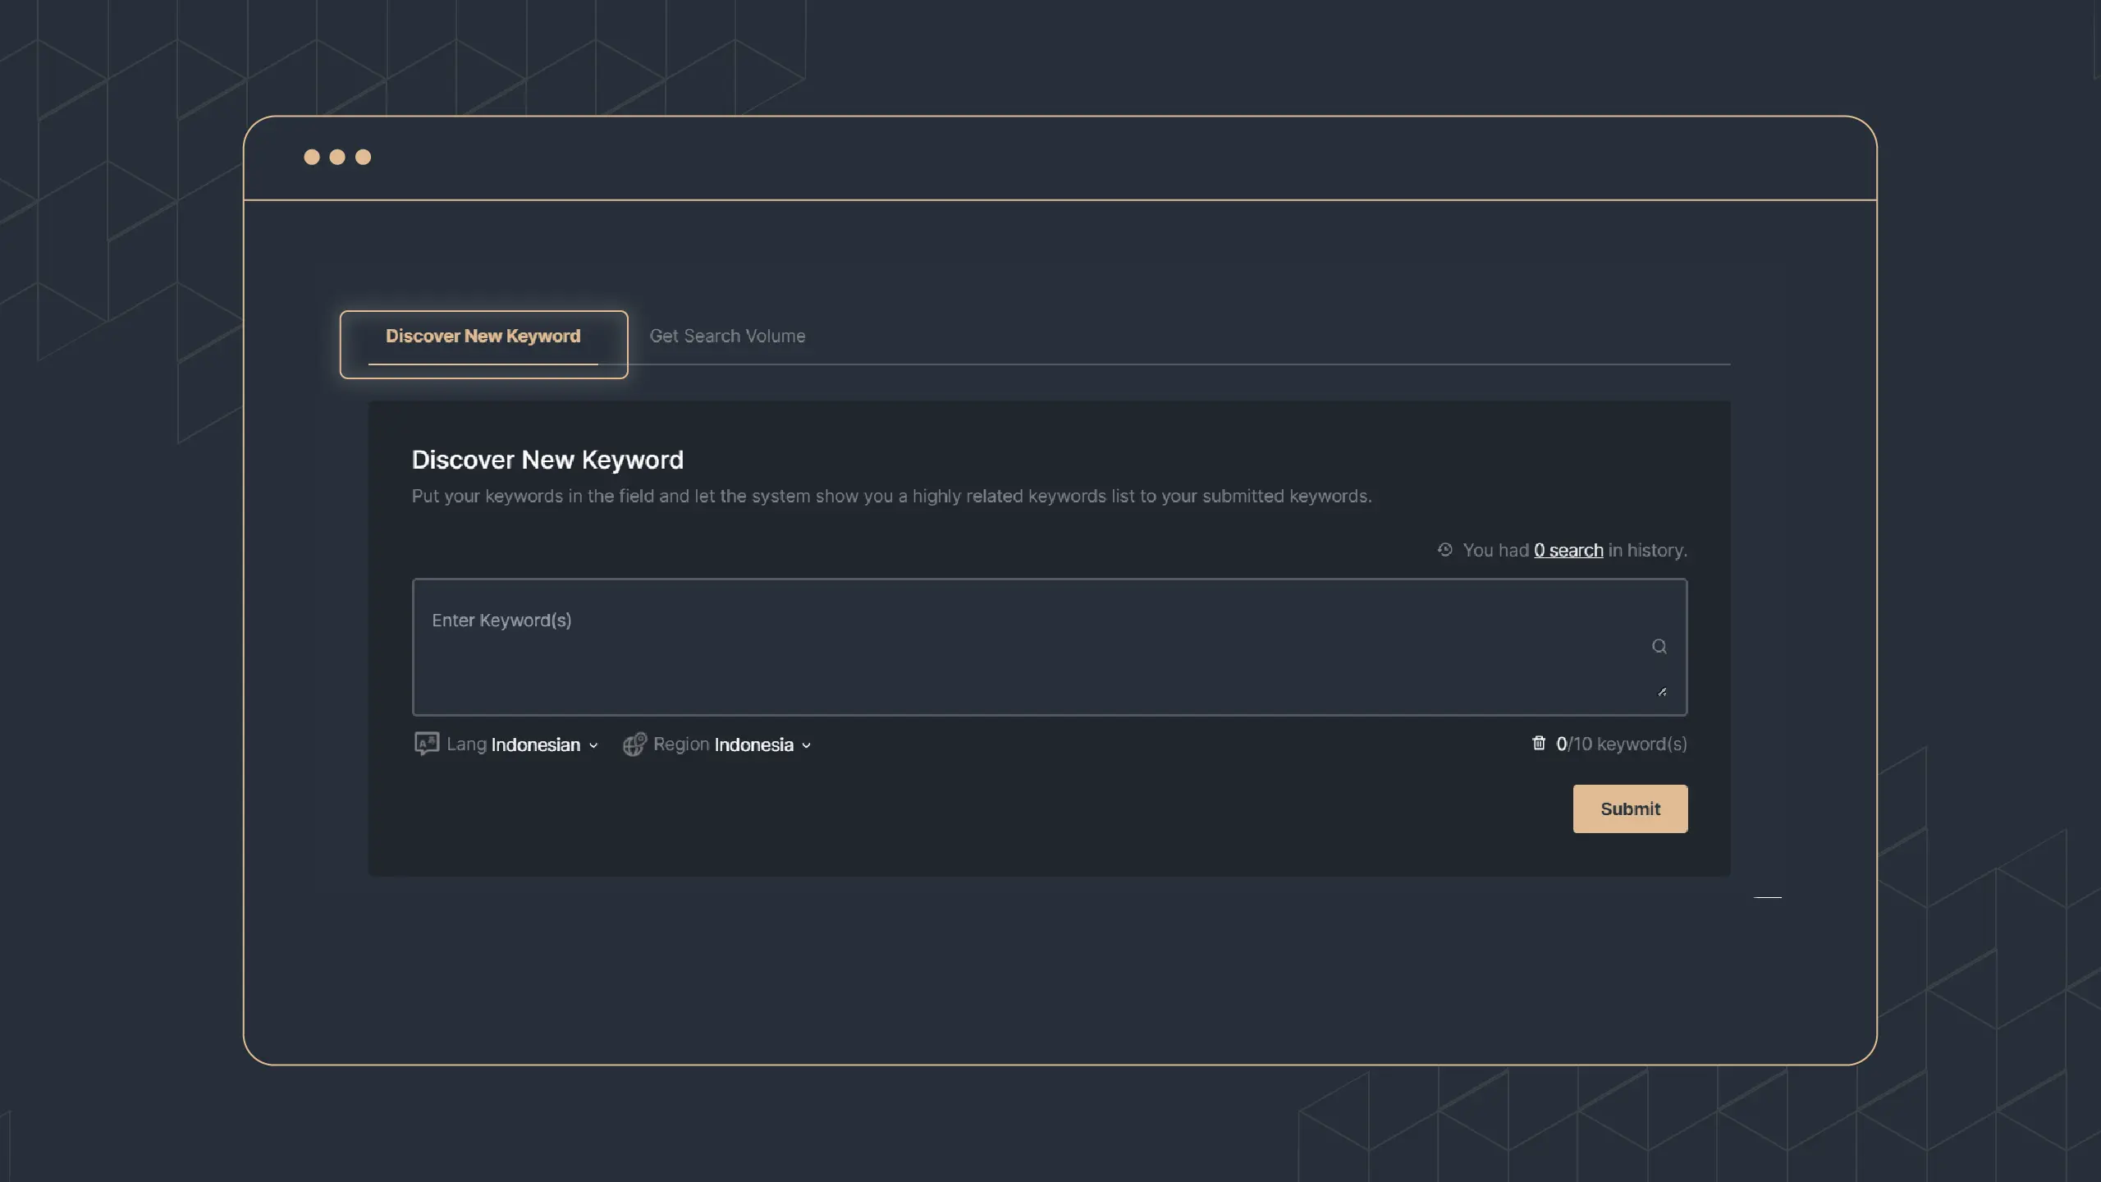This screenshot has height=1182, width=2101.
Task: Select the Discover New Keyword tab
Action: (x=482, y=337)
